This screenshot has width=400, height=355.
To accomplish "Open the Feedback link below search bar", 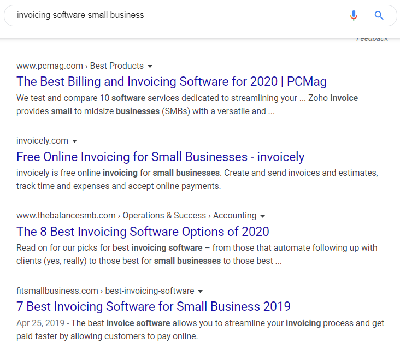I will click(372, 39).
